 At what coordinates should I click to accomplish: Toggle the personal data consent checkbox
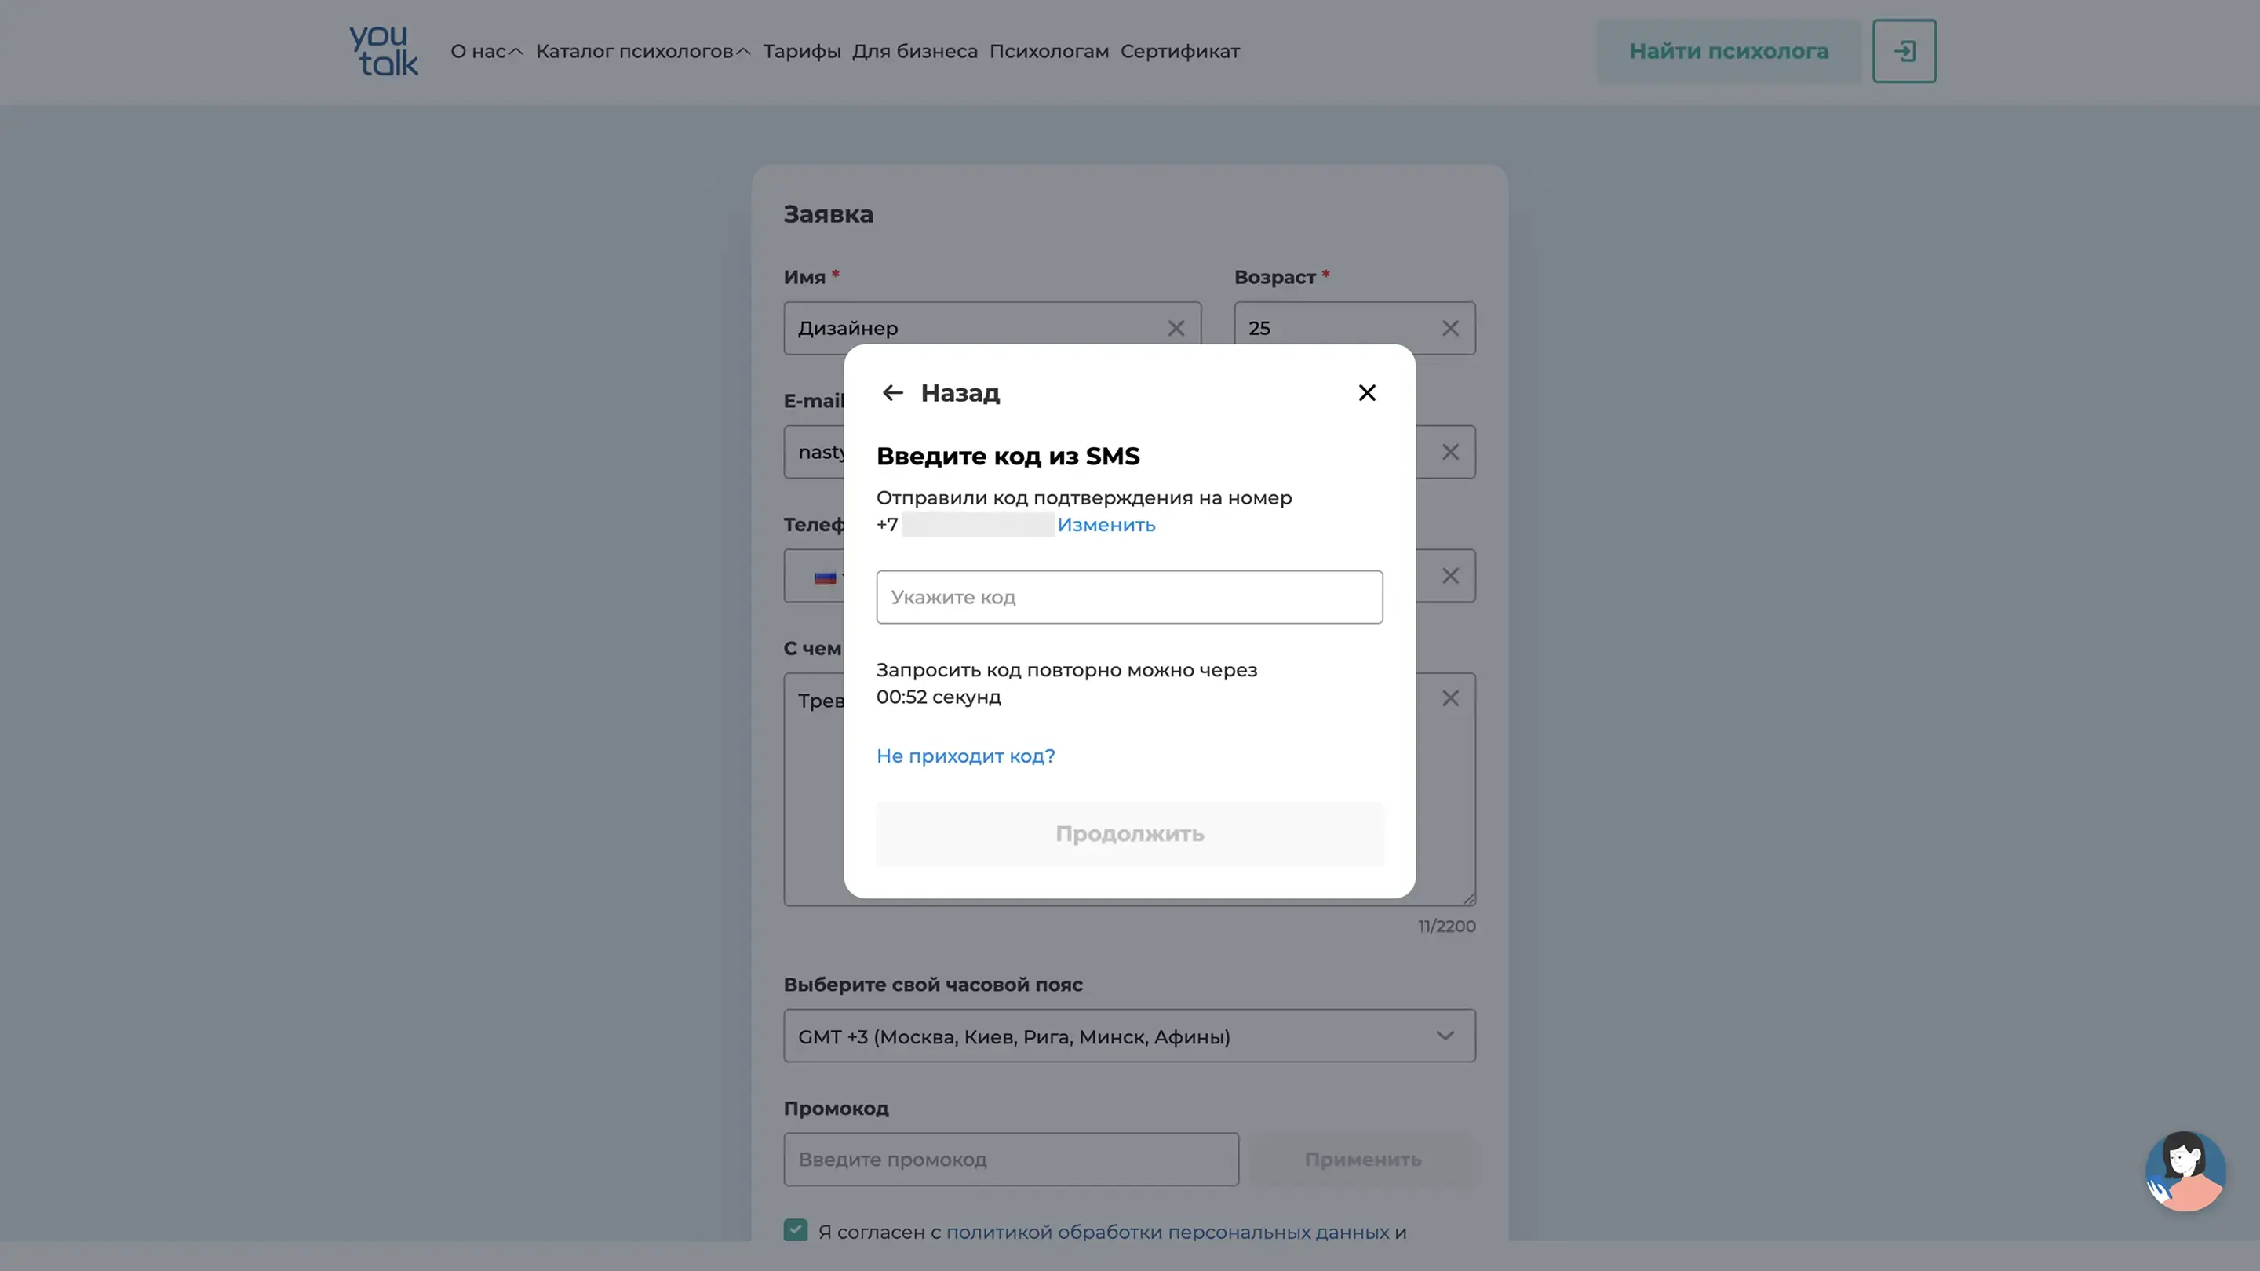pos(795,1229)
